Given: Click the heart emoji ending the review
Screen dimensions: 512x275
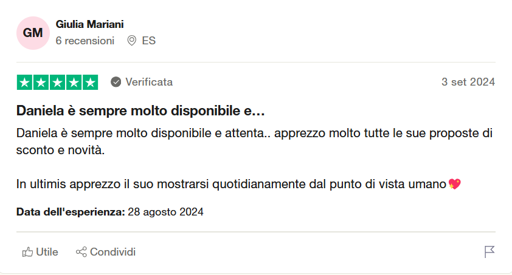Looking at the screenshot, I should tap(454, 183).
